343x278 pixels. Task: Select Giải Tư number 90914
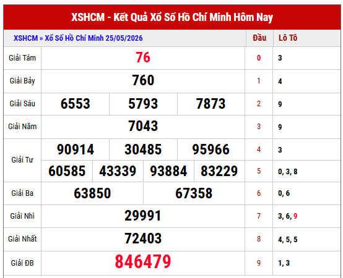coord(76,150)
